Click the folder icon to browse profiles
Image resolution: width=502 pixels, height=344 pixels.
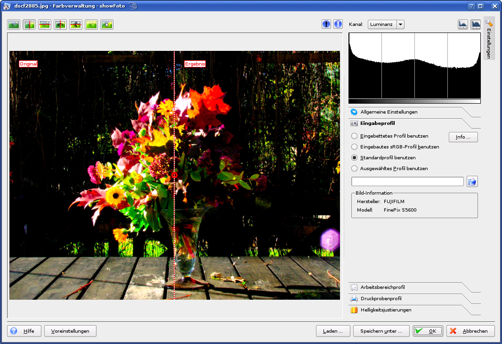click(472, 181)
